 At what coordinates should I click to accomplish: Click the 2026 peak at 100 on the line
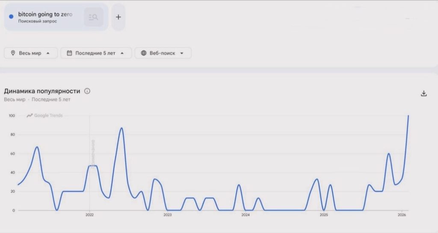tap(408, 116)
